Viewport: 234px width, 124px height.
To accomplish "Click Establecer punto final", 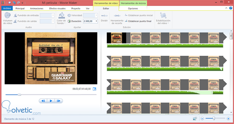I will coord(138,21).
